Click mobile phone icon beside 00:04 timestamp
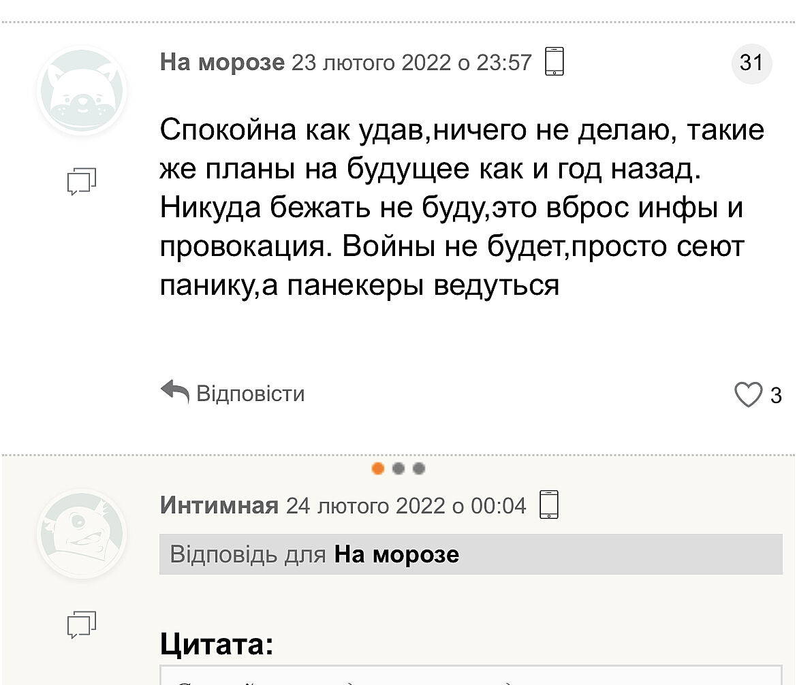The width and height of the screenshot is (797, 685). point(549,505)
